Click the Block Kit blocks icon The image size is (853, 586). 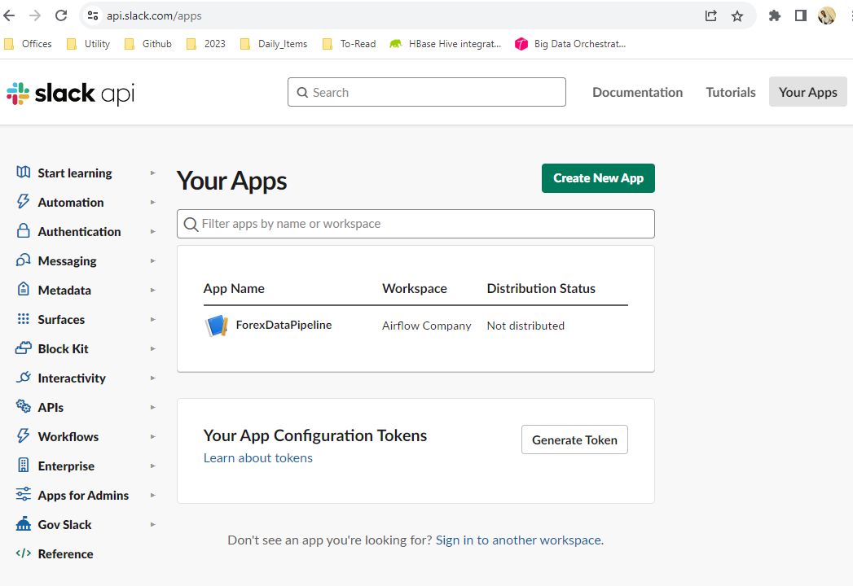(x=22, y=348)
